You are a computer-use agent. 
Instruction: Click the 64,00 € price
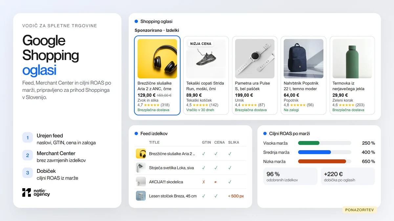(x=292, y=95)
